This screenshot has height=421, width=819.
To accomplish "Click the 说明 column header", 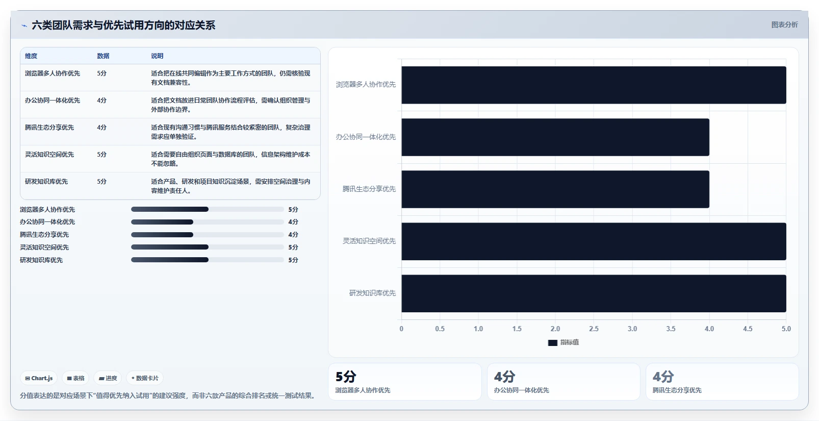I will [x=157, y=56].
